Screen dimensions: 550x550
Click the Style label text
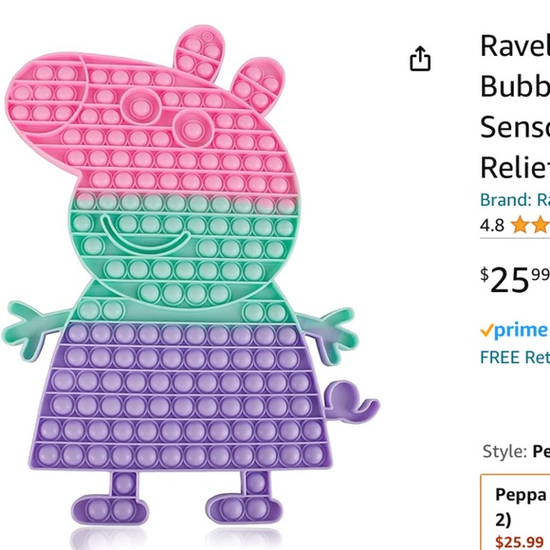[x=504, y=451]
